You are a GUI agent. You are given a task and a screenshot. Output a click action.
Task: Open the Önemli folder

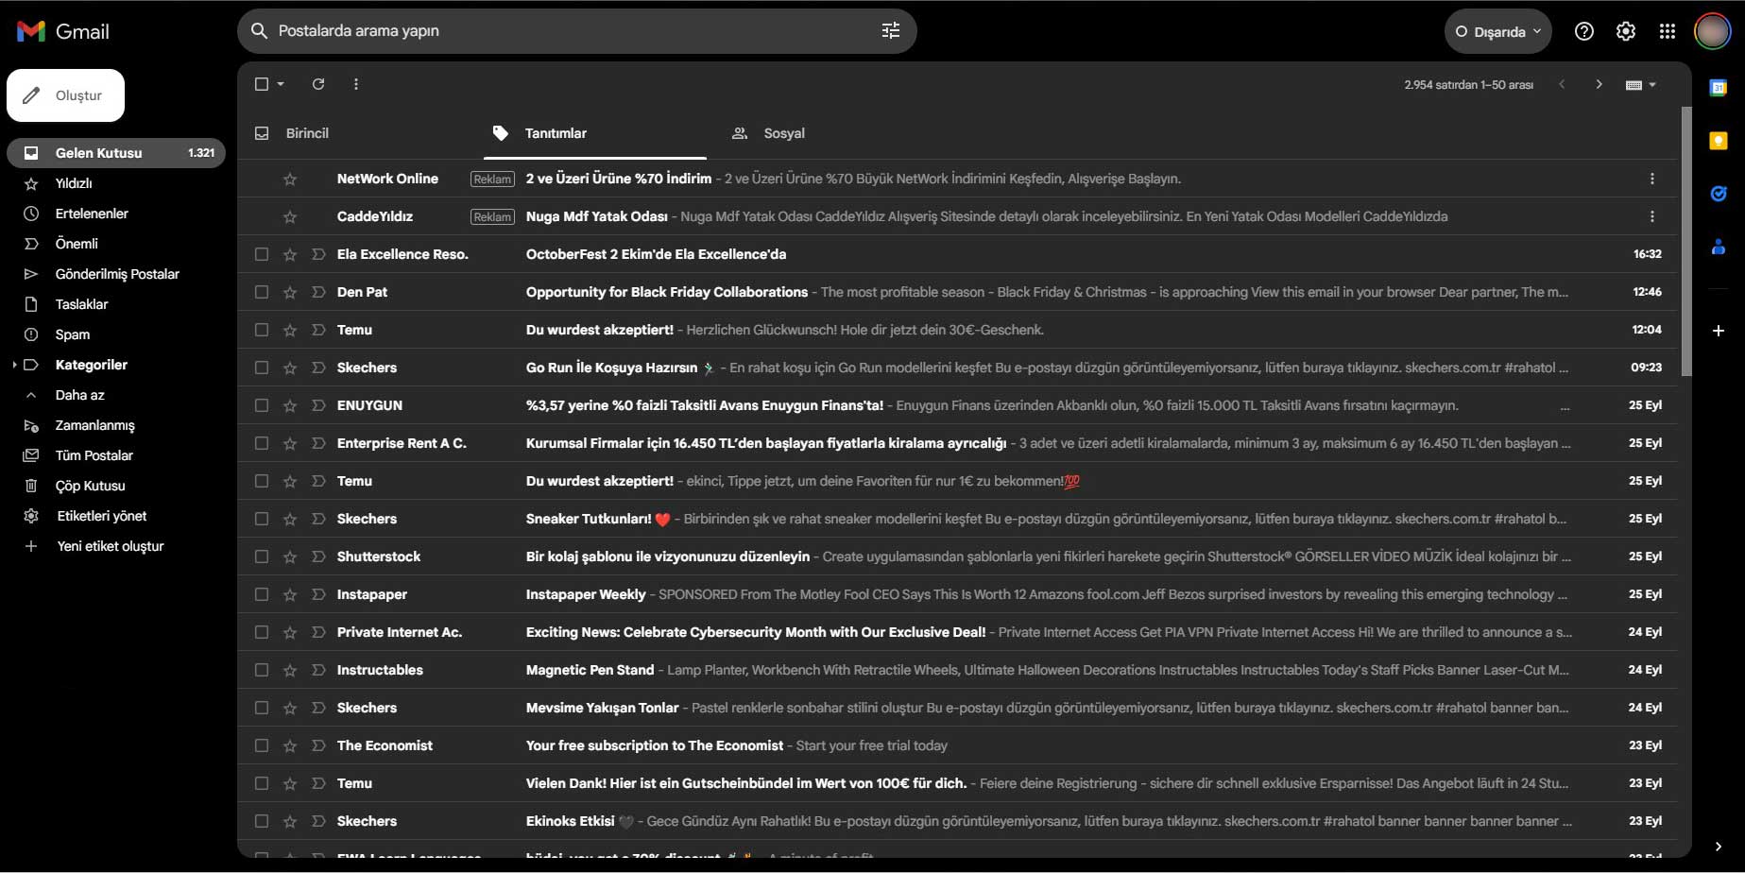(x=77, y=244)
